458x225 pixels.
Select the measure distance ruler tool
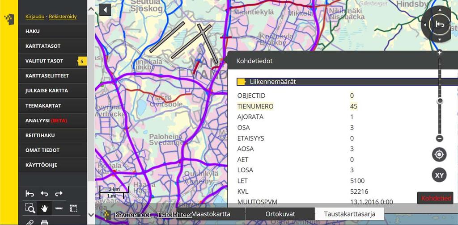(x=59, y=208)
